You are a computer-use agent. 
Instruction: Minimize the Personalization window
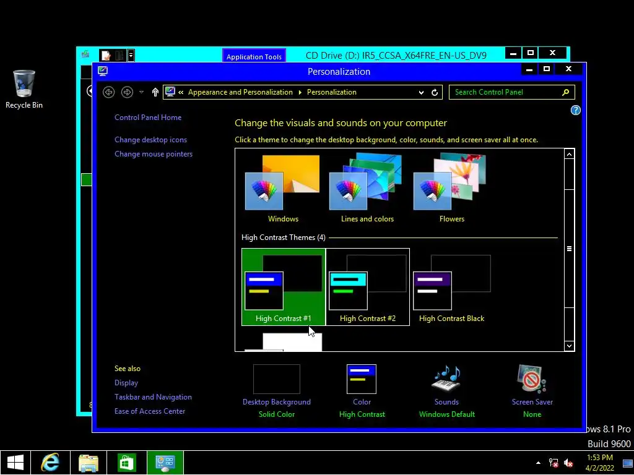click(x=529, y=69)
